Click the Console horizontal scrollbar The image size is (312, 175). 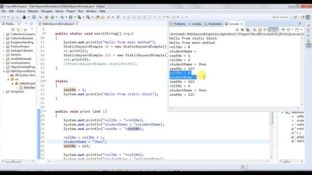(x=234, y=108)
